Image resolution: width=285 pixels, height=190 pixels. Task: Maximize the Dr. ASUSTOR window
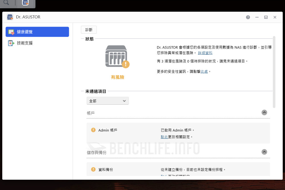click(x=266, y=17)
